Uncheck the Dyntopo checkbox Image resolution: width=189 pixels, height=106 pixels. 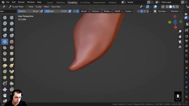pyautogui.click(x=155, y=11)
